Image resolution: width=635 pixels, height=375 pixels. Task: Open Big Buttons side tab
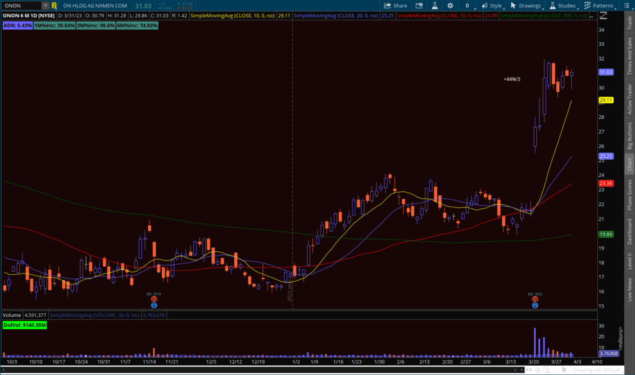629,136
